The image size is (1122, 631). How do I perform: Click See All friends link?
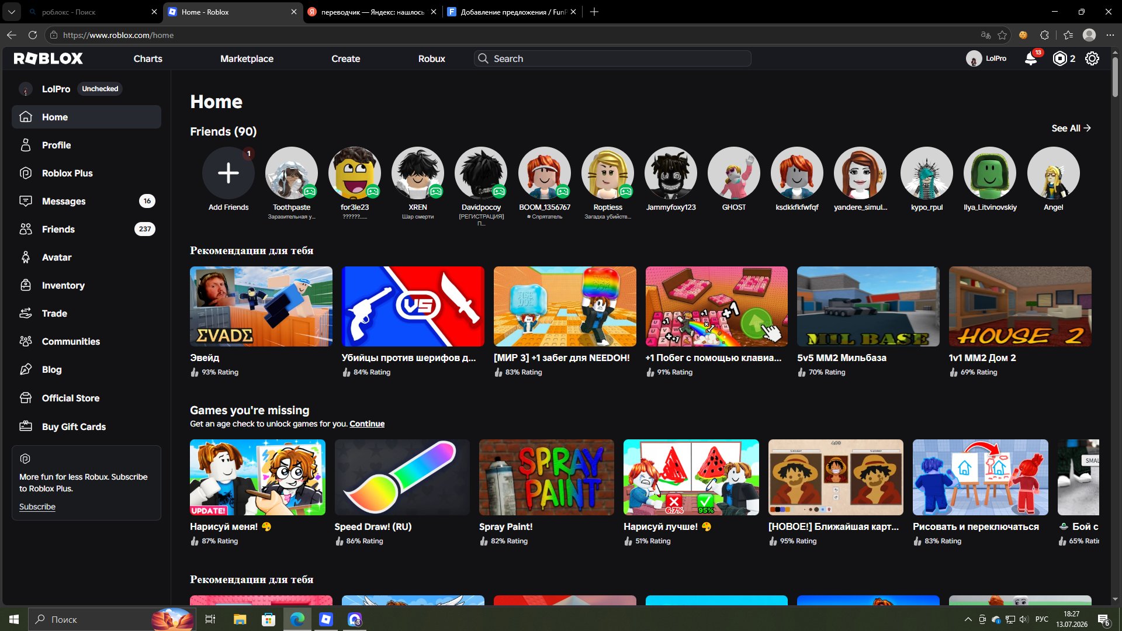click(x=1071, y=128)
